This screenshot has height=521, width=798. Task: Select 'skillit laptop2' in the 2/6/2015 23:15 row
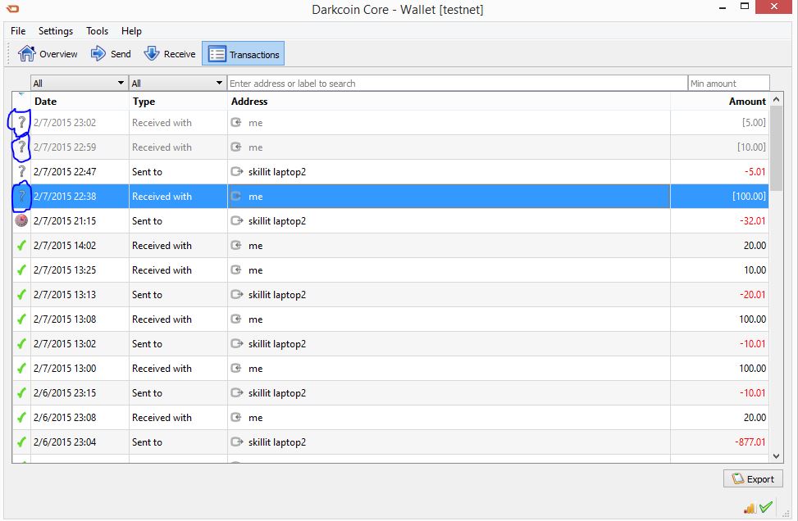(277, 393)
